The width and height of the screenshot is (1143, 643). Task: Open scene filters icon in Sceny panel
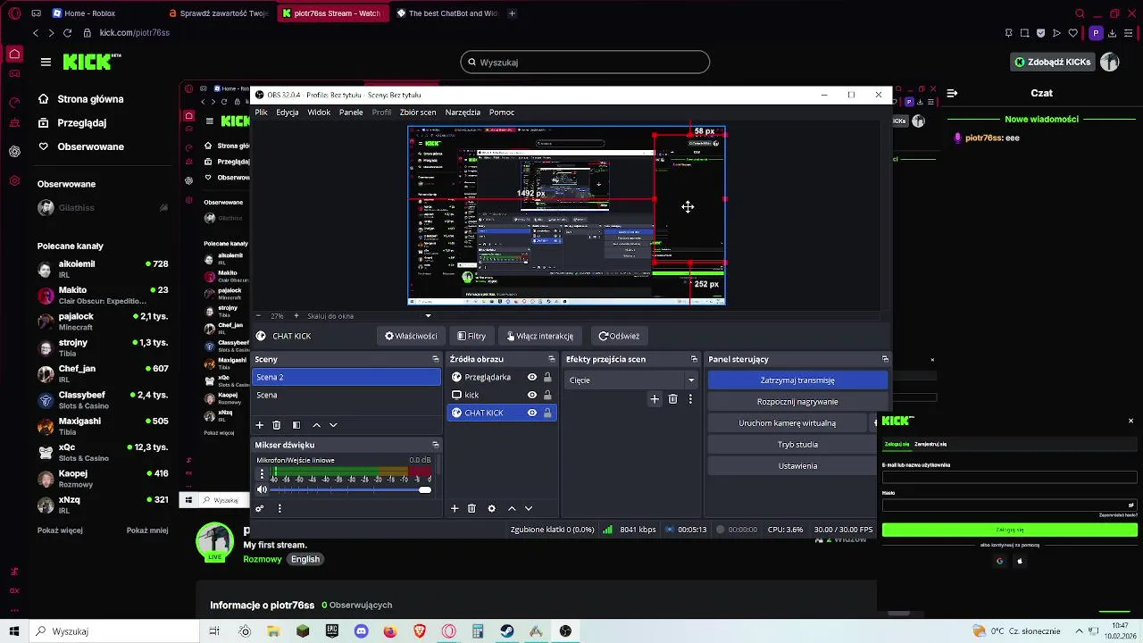[x=296, y=425]
